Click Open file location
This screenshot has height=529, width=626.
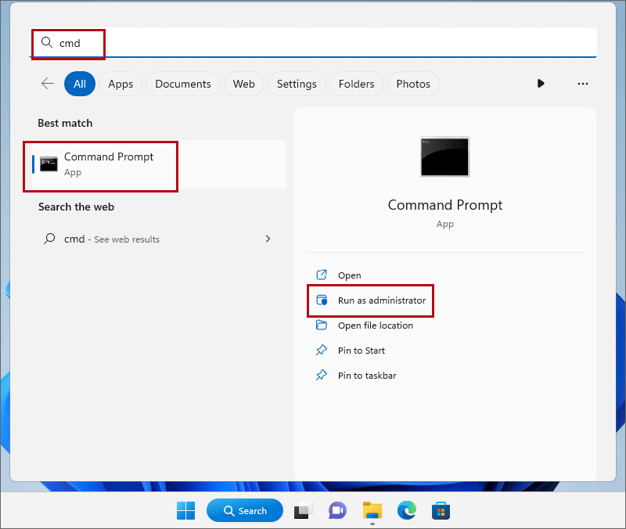[x=376, y=326]
